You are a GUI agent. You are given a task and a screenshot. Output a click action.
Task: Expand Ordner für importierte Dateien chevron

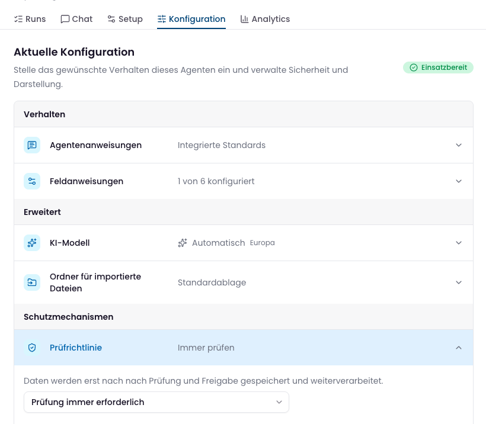[459, 282]
